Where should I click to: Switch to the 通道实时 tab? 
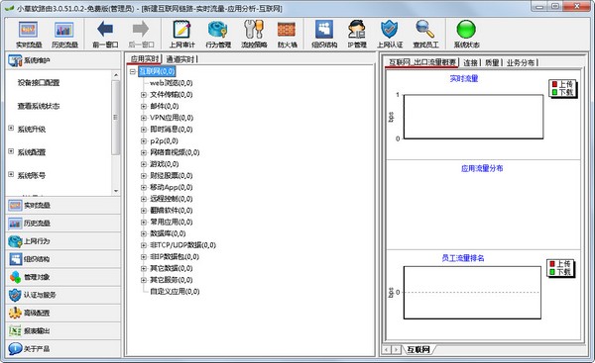[x=180, y=59]
